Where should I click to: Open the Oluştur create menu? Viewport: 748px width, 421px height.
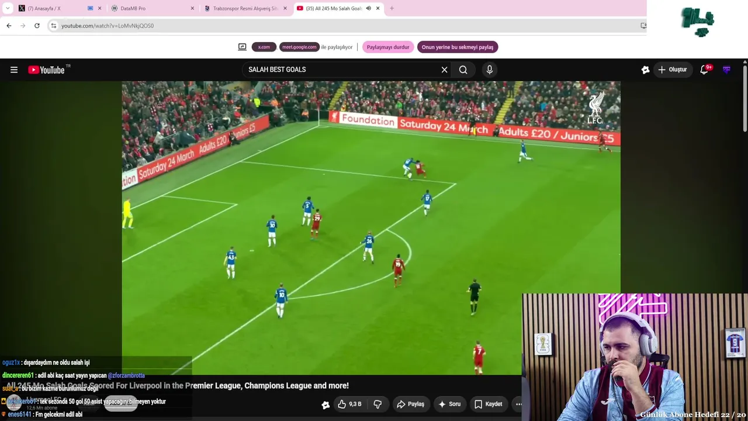(x=673, y=70)
